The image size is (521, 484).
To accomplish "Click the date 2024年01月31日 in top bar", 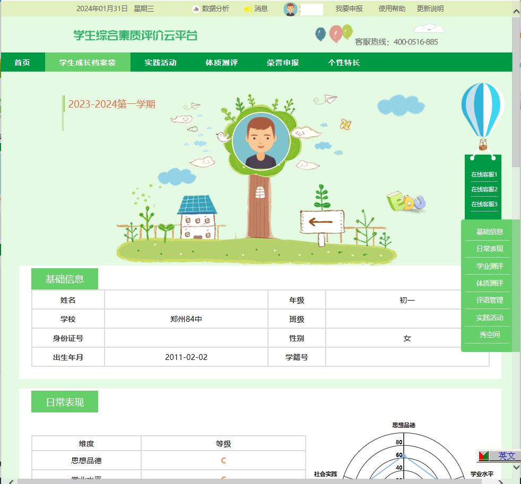I will [102, 8].
